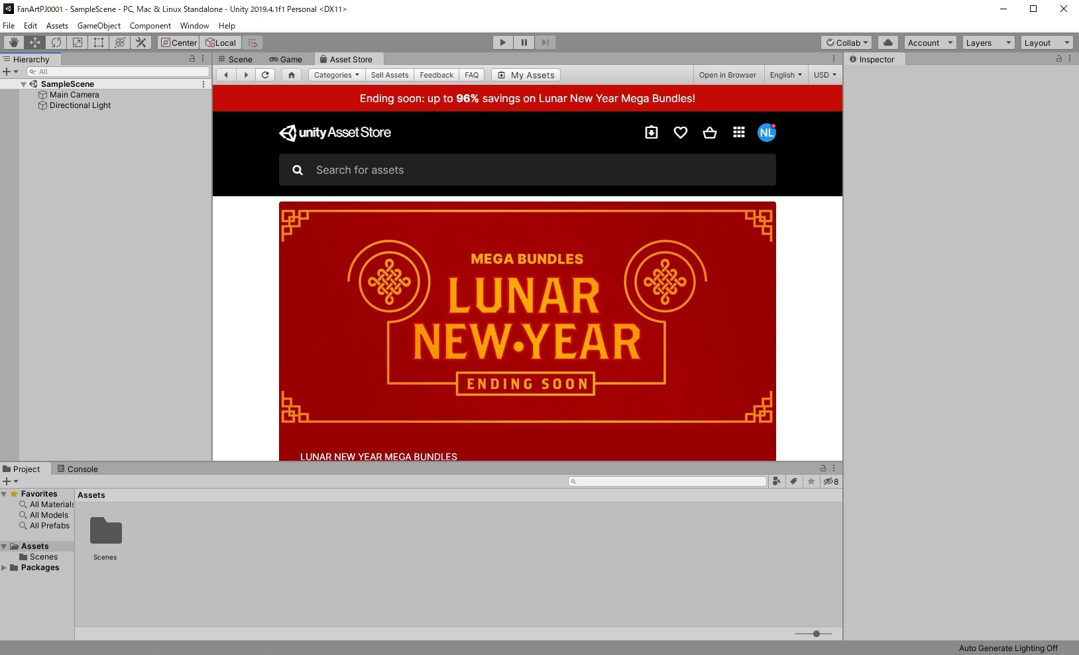Select the Move tool
The width and height of the screenshot is (1079, 655).
point(34,42)
